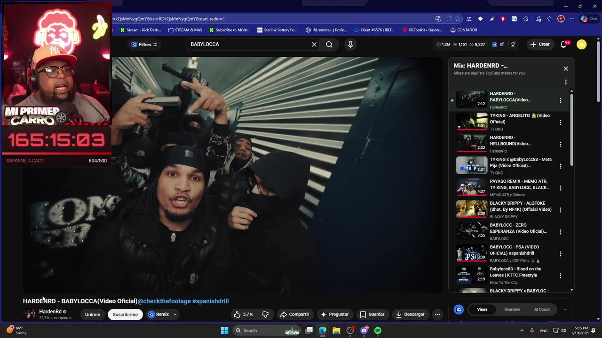
Task: Open the red hand ad-blocker extension
Action: coord(503,19)
